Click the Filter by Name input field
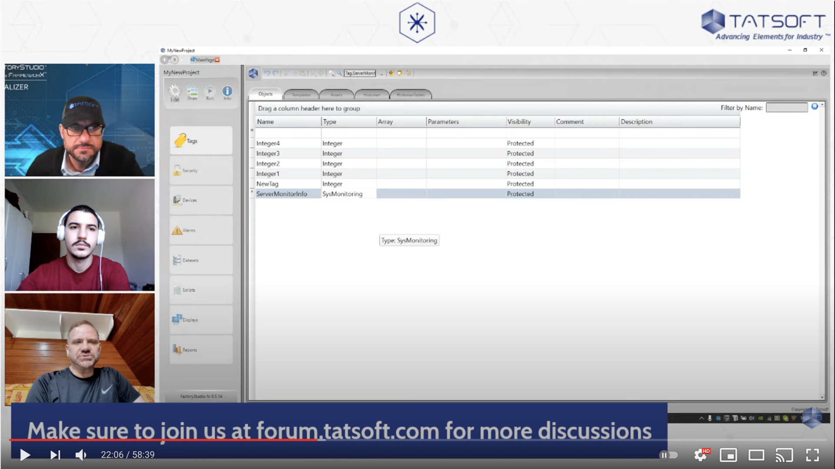The image size is (835, 469). [787, 107]
